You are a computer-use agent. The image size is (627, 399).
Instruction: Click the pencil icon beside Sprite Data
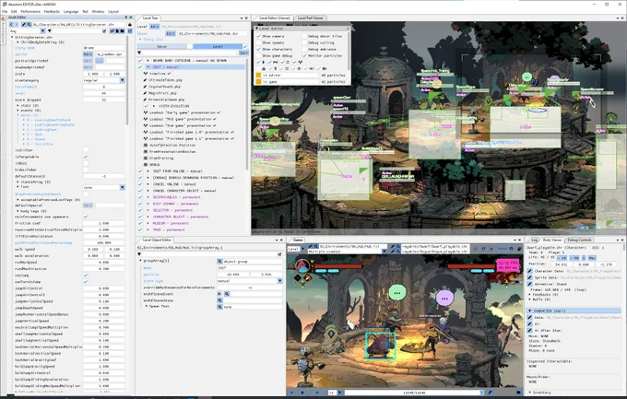tap(530, 277)
